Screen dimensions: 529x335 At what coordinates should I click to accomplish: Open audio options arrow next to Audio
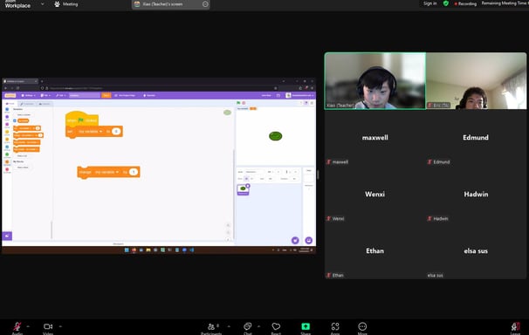point(28,326)
